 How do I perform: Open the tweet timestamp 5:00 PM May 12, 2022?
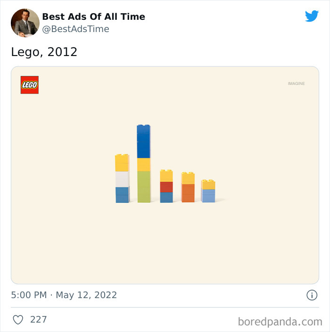click(x=64, y=295)
